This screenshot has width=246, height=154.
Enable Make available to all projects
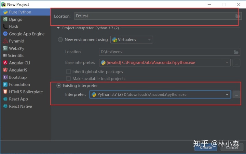68,78
